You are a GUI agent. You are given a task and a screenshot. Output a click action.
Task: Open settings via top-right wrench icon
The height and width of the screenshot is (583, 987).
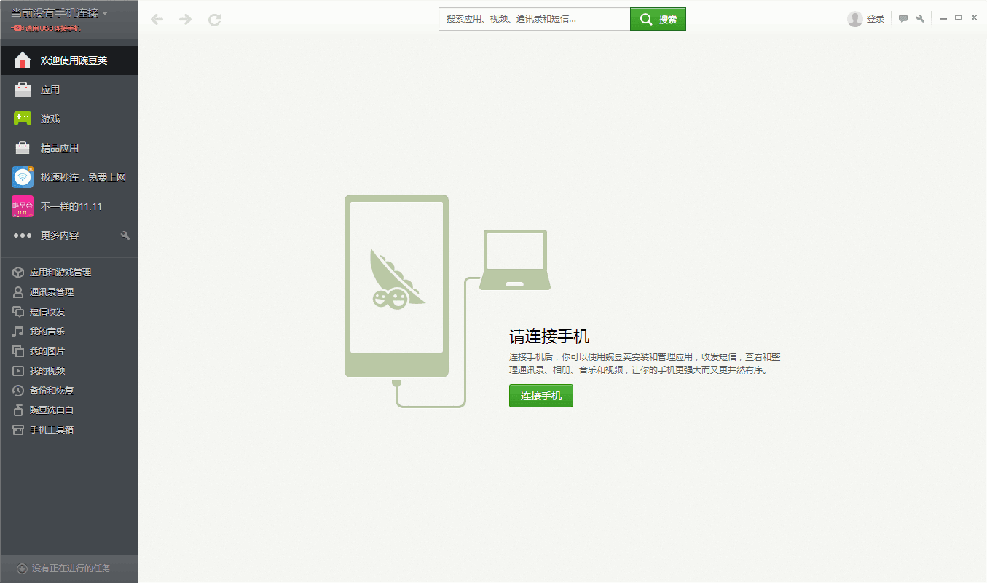[x=921, y=19]
